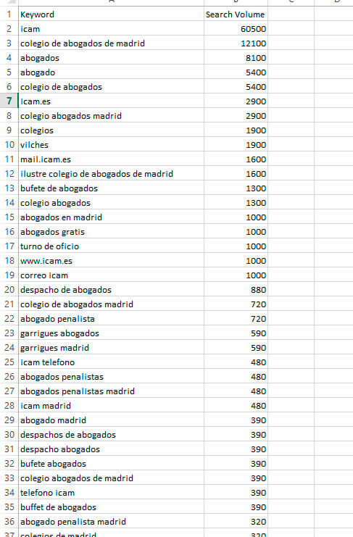
Task: Click the 'colegio de abogados madrid' cell in row 21
Action: pos(111,304)
